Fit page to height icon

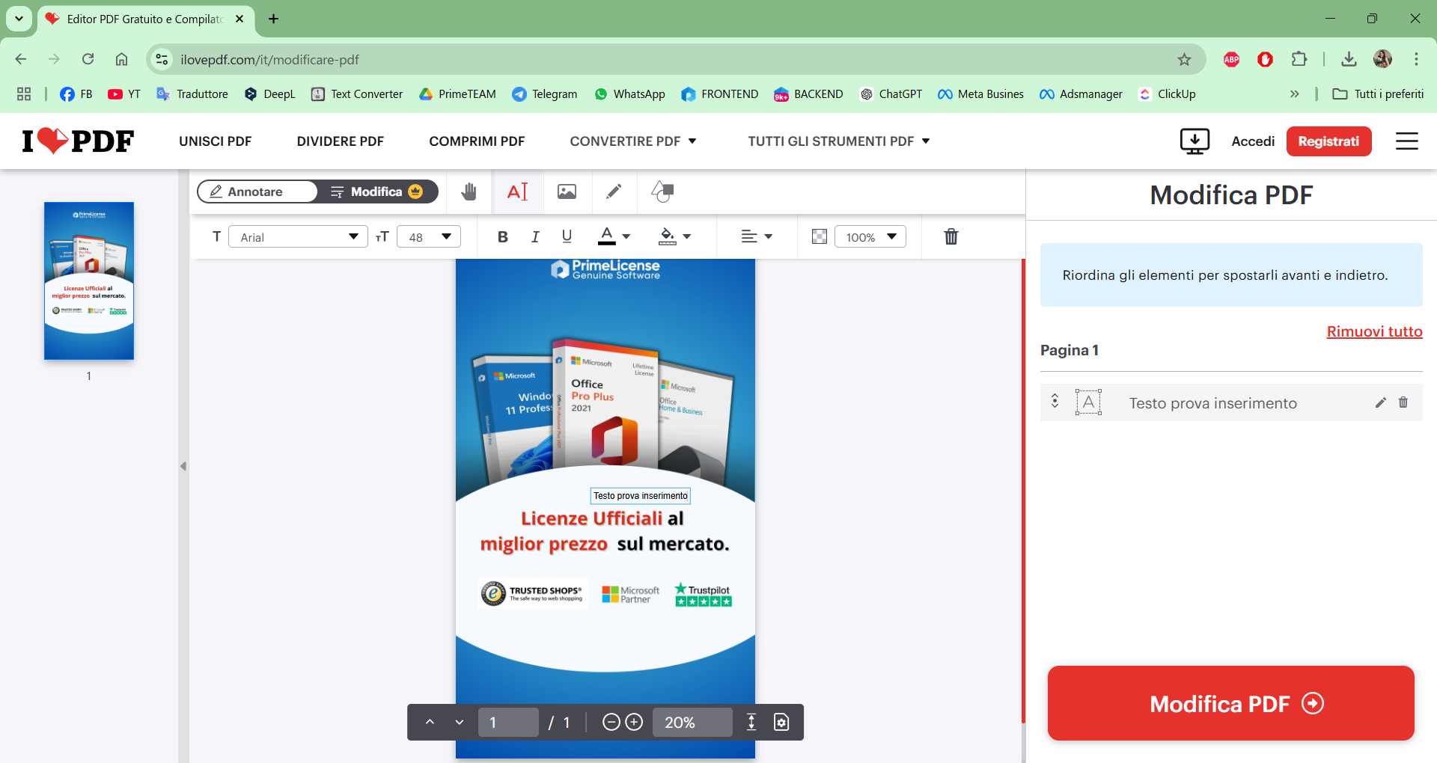pos(751,722)
